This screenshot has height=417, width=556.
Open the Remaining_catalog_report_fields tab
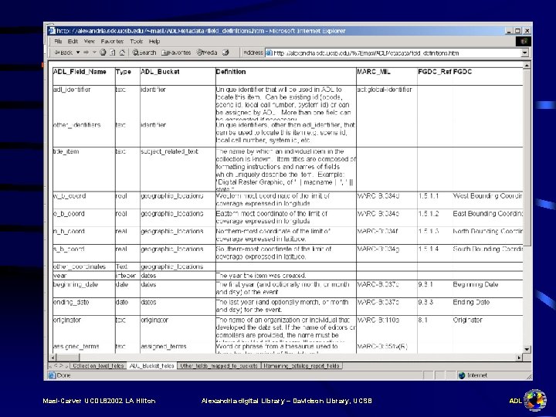pos(301,365)
